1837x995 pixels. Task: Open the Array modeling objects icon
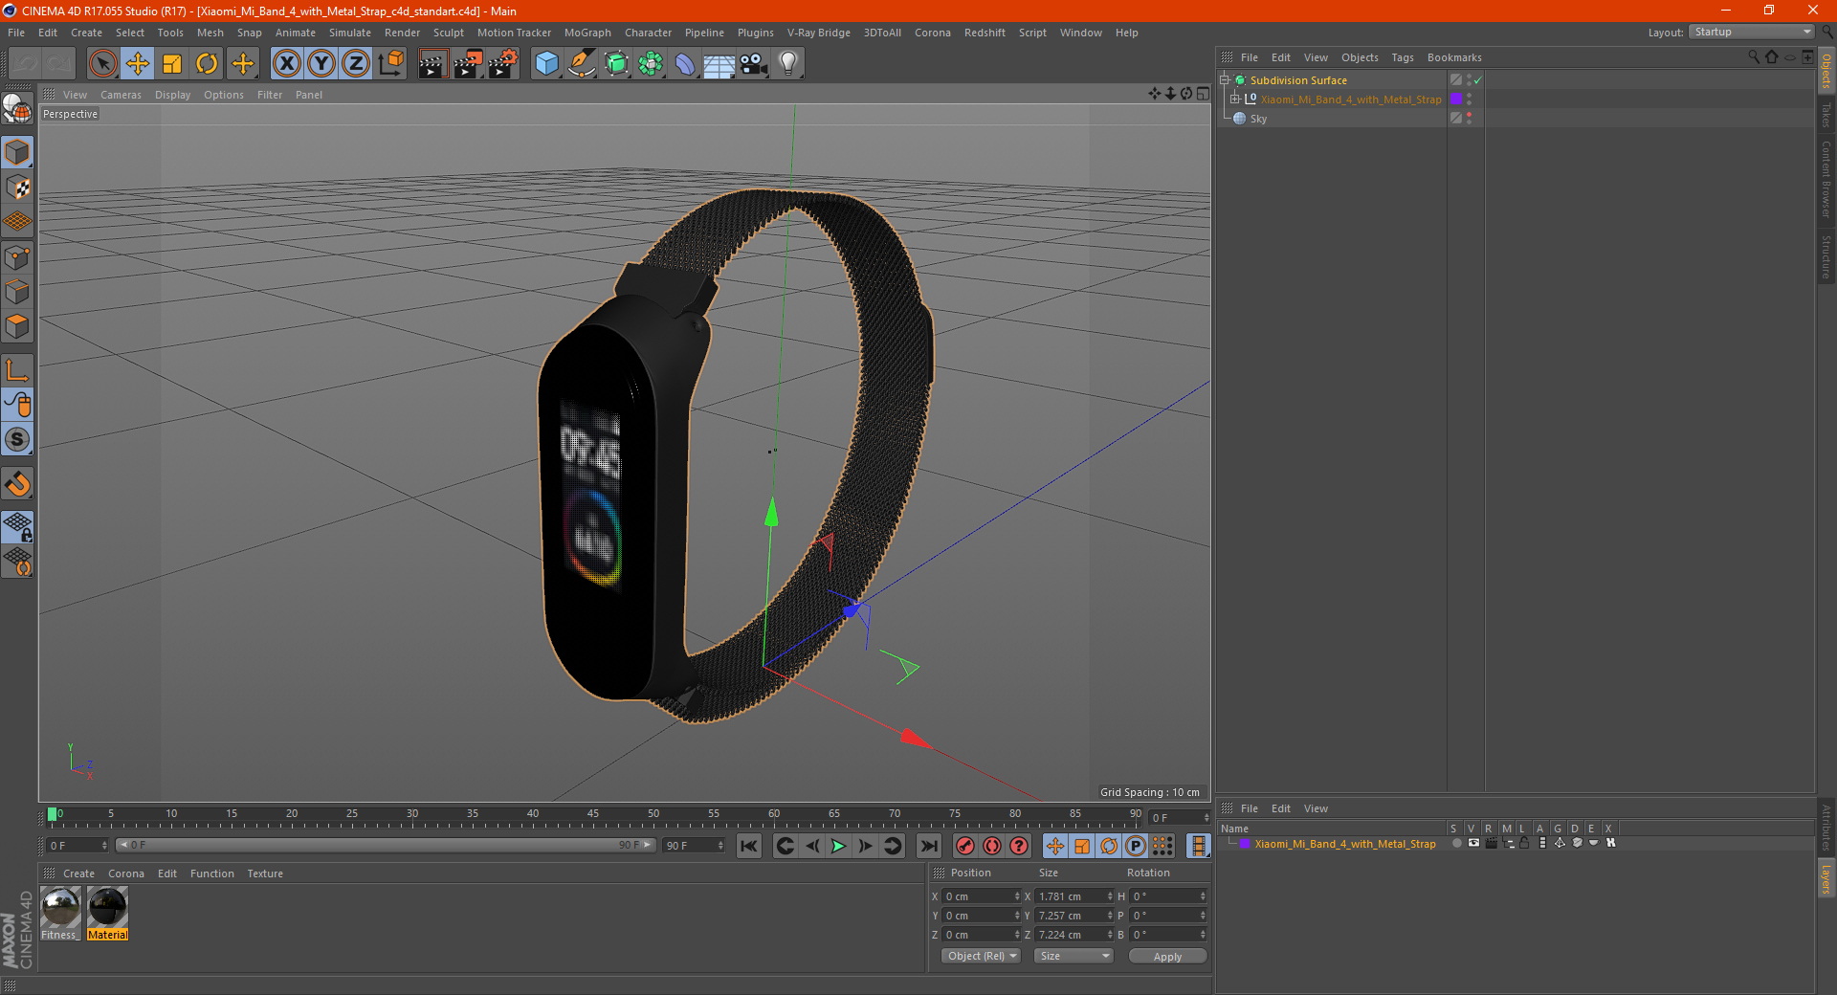tap(652, 64)
